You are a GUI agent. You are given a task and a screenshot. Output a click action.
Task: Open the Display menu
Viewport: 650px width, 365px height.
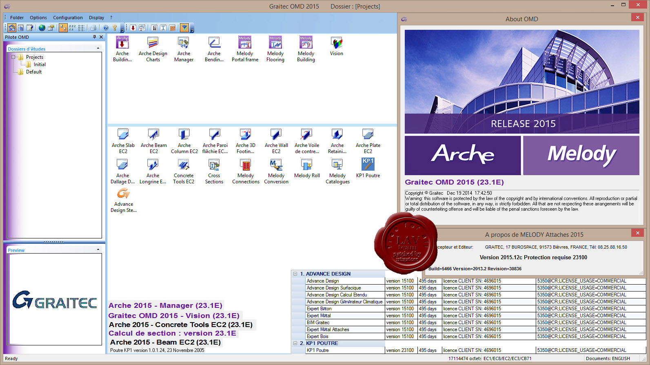pos(97,18)
